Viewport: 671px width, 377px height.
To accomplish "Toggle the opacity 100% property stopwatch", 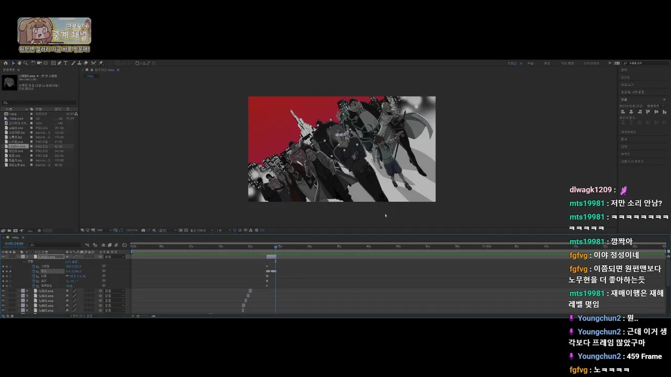I will [x=34, y=286].
